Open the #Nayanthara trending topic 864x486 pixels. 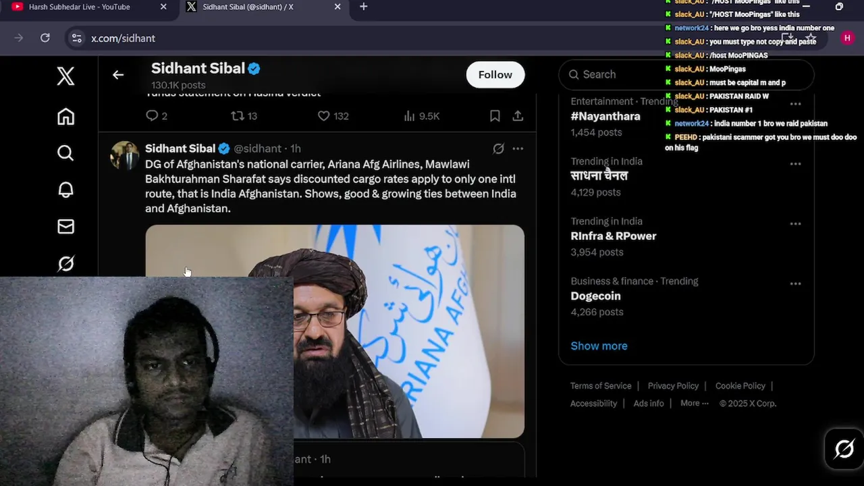pyautogui.click(x=605, y=116)
